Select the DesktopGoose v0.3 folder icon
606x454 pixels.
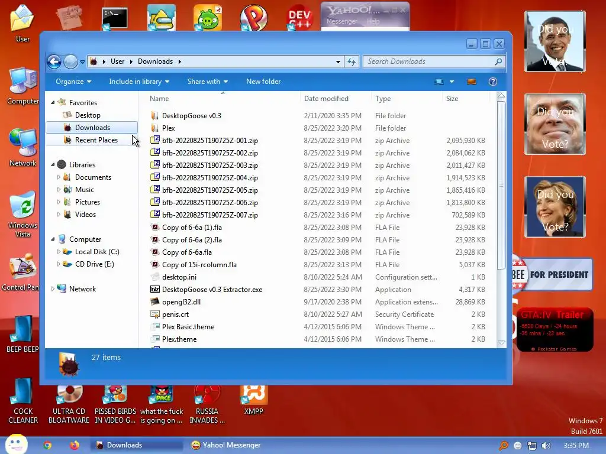155,115
